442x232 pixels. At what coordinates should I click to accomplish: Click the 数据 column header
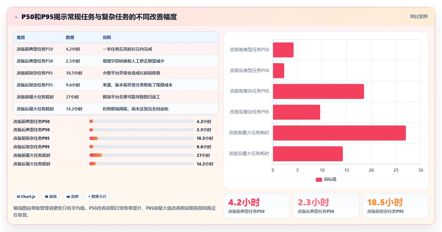[70, 38]
